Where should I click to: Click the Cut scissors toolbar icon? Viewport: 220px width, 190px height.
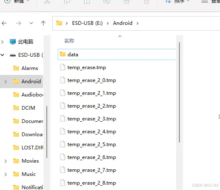coord(47,2)
